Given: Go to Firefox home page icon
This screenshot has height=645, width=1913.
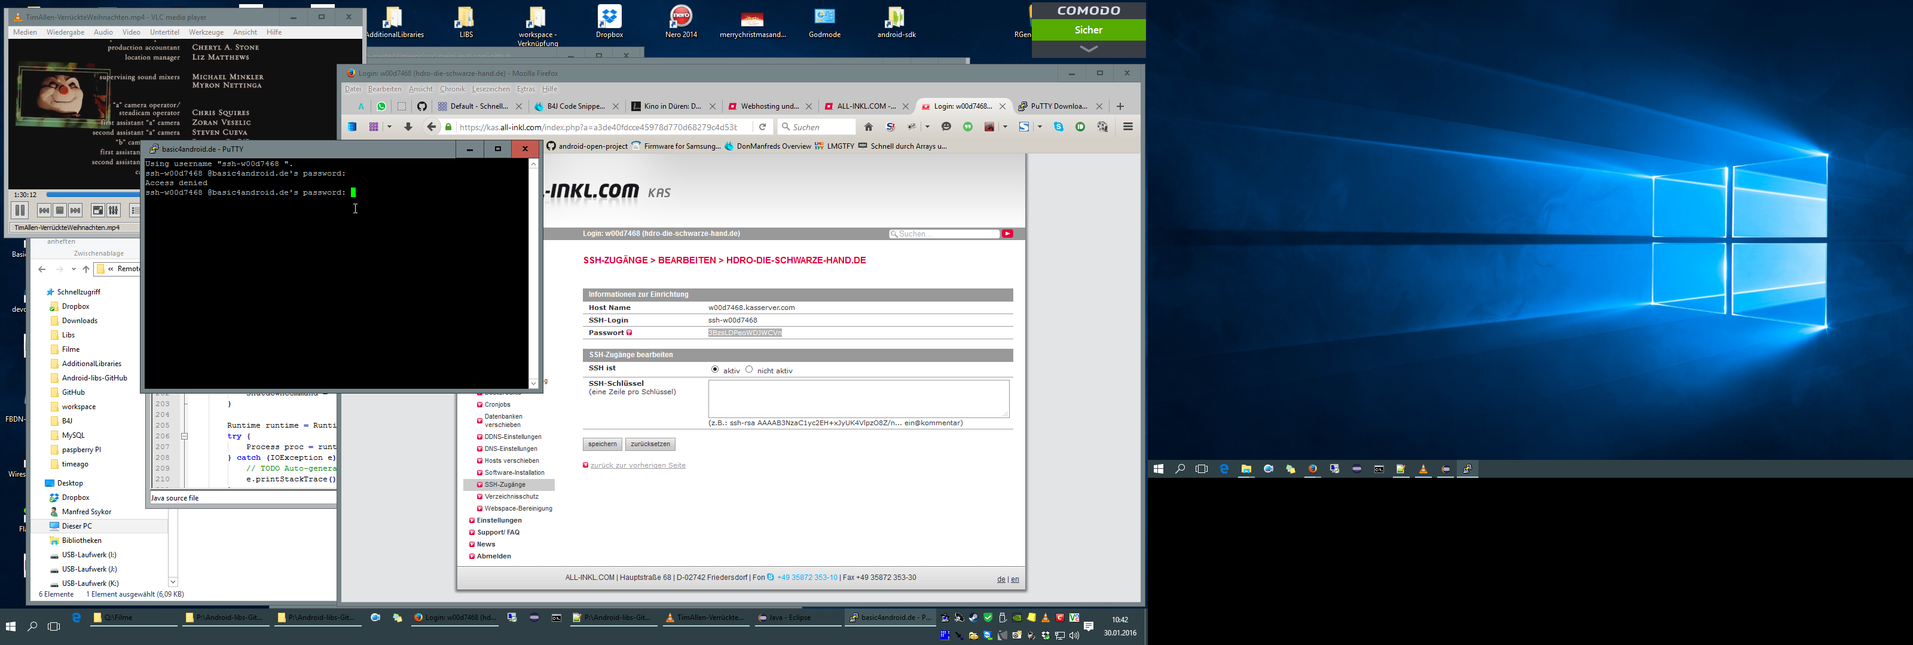Looking at the screenshot, I should point(868,127).
